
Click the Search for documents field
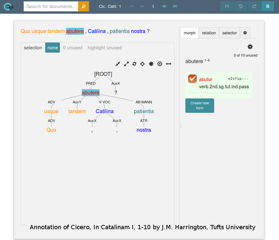point(51,6)
